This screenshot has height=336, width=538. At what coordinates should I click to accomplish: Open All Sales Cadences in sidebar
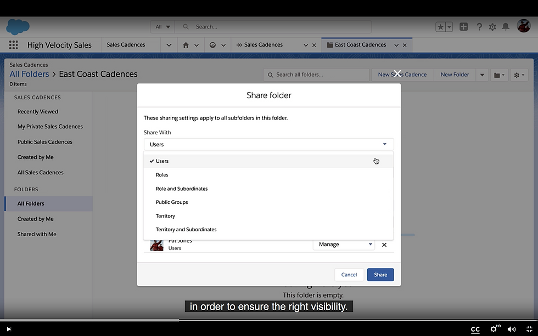[x=41, y=173]
